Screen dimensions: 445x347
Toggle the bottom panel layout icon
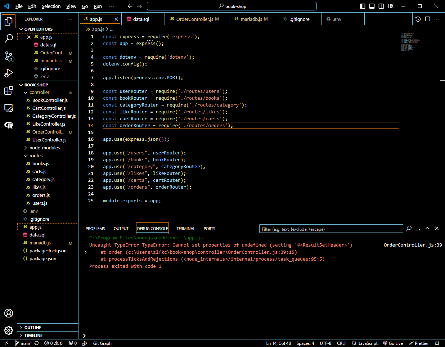tap(372, 6)
